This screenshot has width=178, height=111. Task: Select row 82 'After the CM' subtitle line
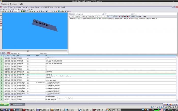88,76
